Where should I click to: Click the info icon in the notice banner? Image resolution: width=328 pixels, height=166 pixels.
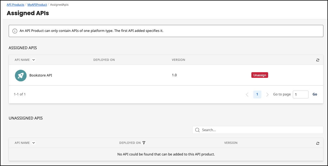(x=15, y=31)
